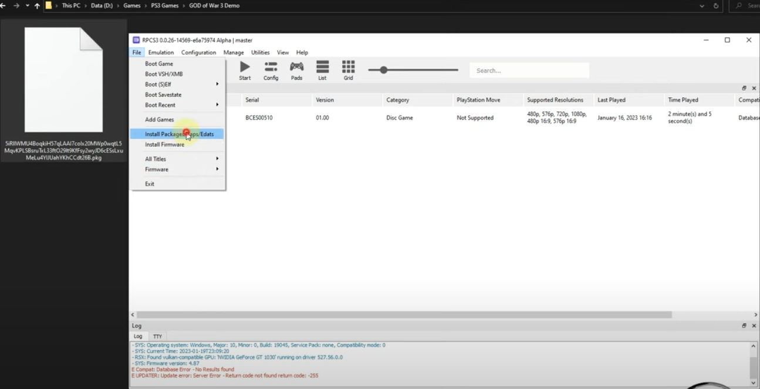760x389 pixels.
Task: Go up one folder in File Explorer
Action: (x=37, y=6)
